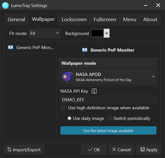Switch to the About tab

click(150, 20)
